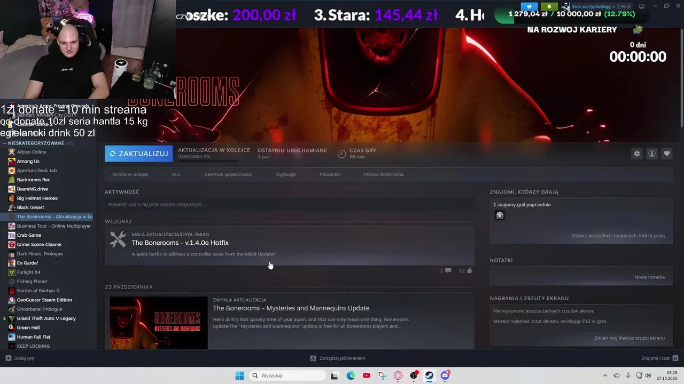Click the Grand Theft Auto V Legacy icon

(x=12, y=318)
